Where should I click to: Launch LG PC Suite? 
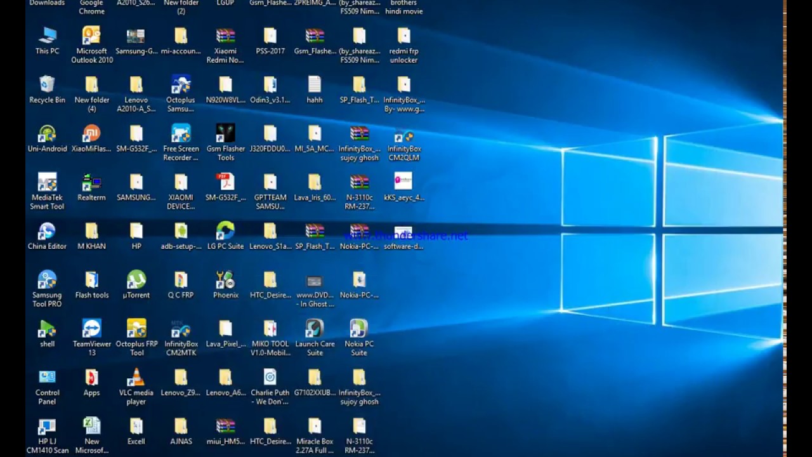[225, 236]
